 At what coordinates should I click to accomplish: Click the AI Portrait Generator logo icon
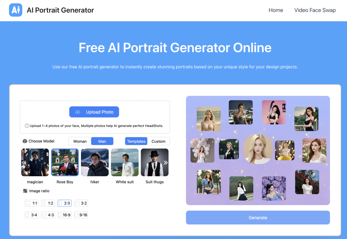pos(16,10)
